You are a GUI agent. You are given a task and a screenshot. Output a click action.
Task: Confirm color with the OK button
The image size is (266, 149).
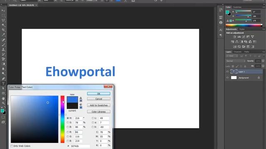click(x=99, y=94)
